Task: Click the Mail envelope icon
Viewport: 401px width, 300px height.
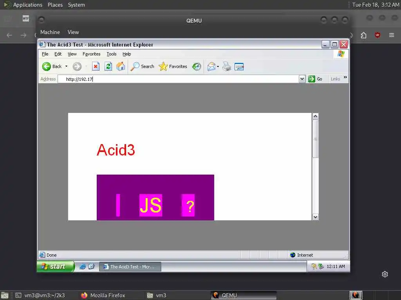Action: click(x=211, y=66)
